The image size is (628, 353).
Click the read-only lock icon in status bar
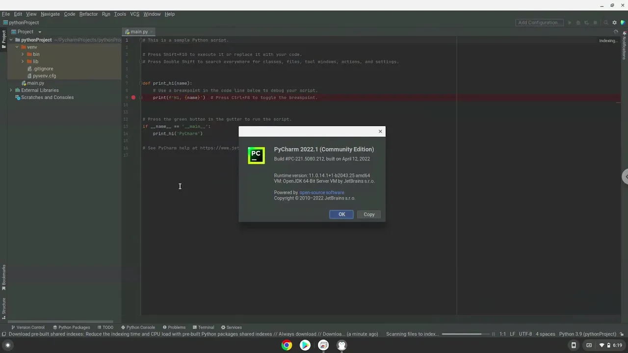621,334
